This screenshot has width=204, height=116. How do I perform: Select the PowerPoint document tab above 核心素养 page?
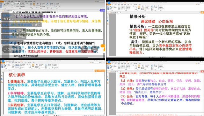[x=9, y=71]
